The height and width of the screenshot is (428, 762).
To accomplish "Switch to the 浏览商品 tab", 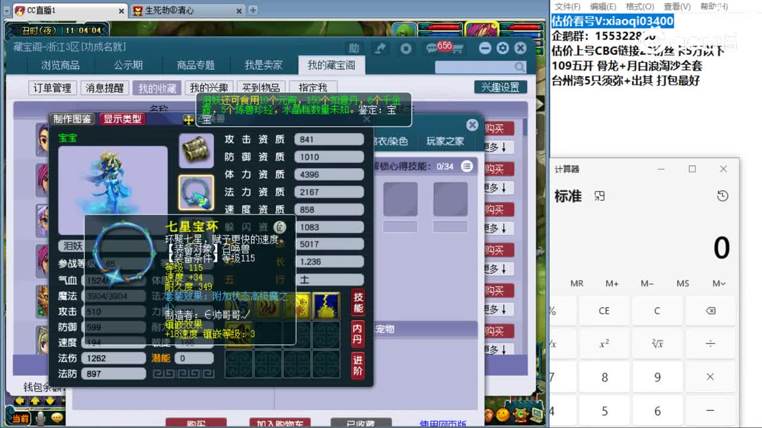I will click(60, 65).
